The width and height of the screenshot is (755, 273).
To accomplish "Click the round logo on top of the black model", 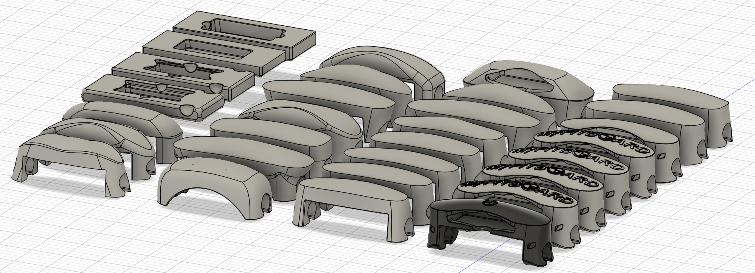I will (x=491, y=203).
